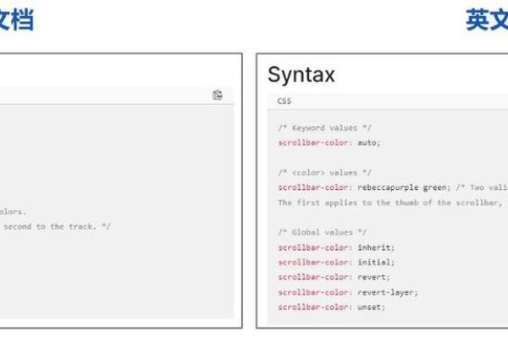This screenshot has height=339, width=508.
Task: Select the scrollbar-color: initial line
Action: coord(336,262)
